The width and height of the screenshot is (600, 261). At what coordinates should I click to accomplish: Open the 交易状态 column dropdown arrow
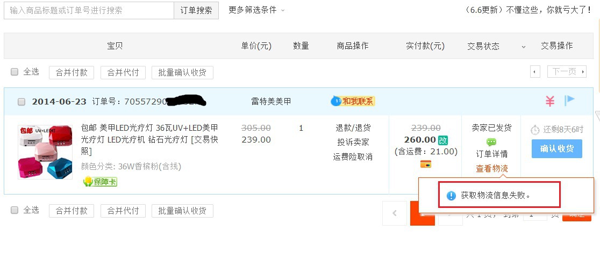524,47
